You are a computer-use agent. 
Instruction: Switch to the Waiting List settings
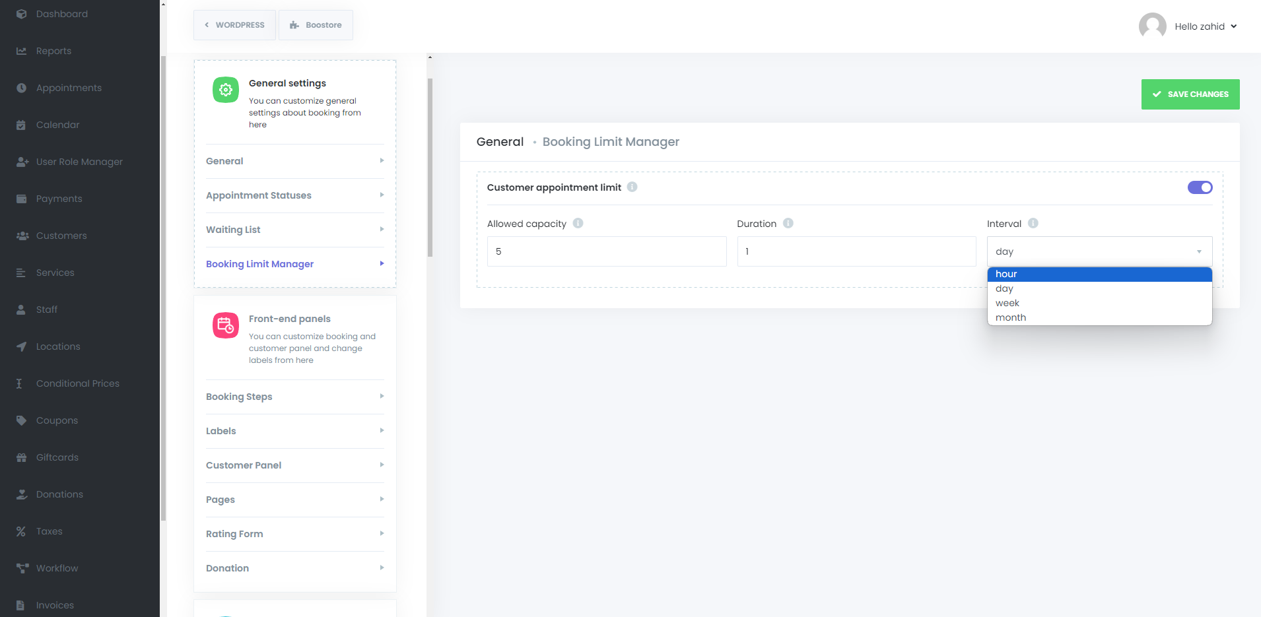pos(232,229)
